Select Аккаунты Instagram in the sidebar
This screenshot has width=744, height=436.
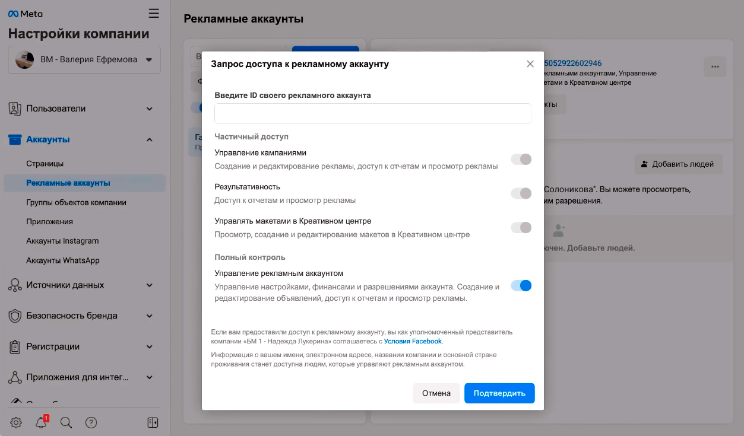[x=62, y=241]
